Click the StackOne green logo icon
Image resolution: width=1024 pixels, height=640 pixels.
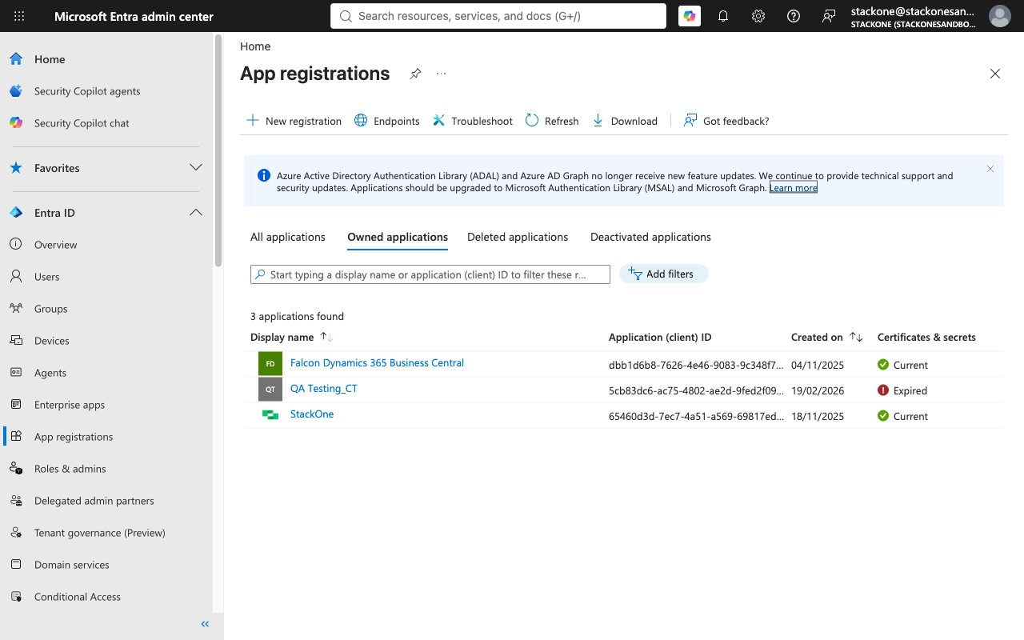(270, 415)
